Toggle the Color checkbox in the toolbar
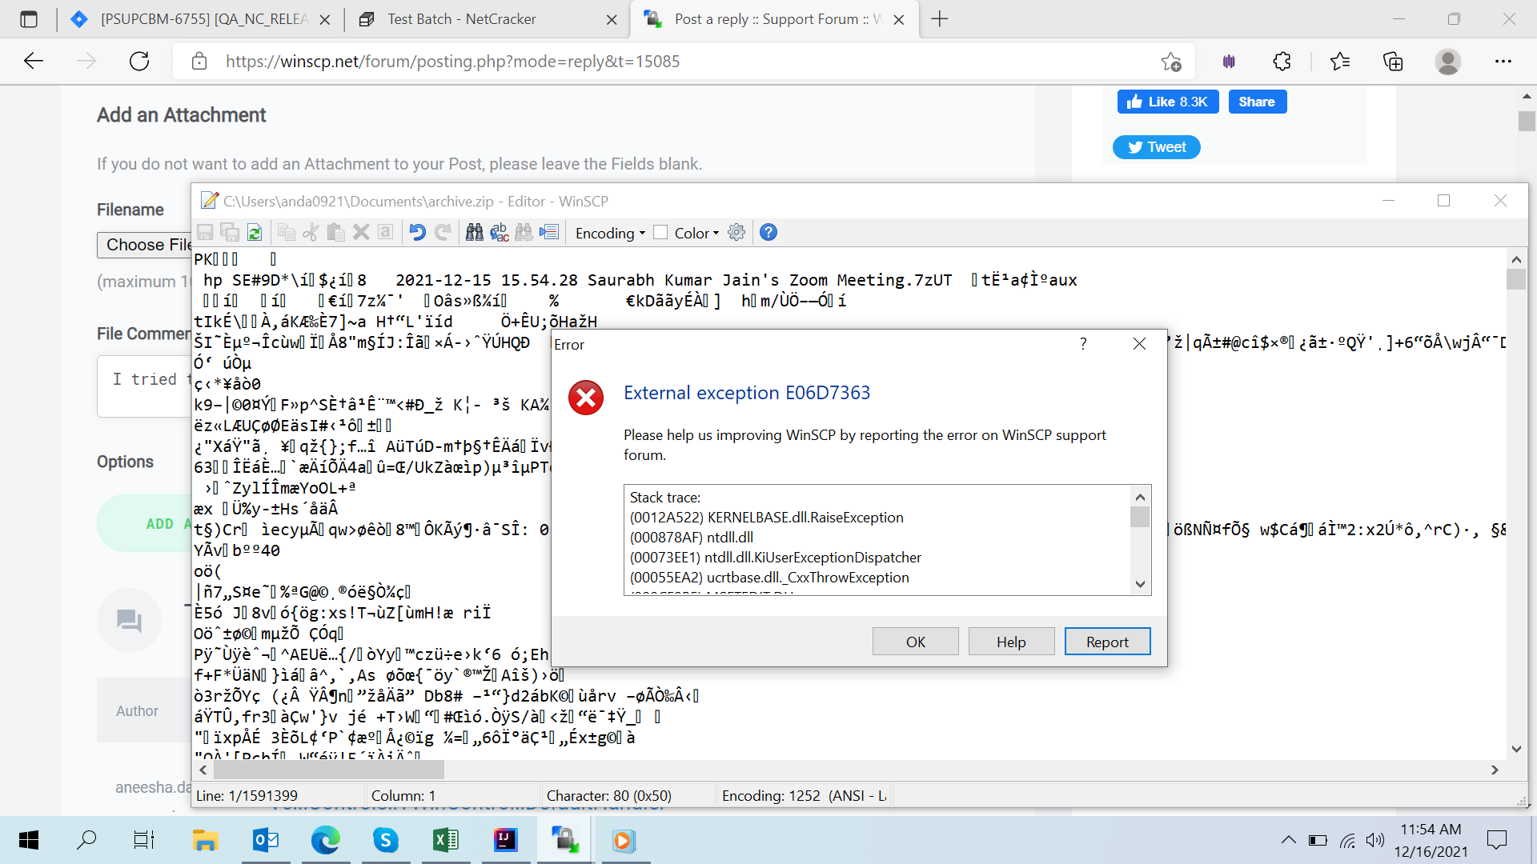This screenshot has height=864, width=1537. [x=660, y=232]
